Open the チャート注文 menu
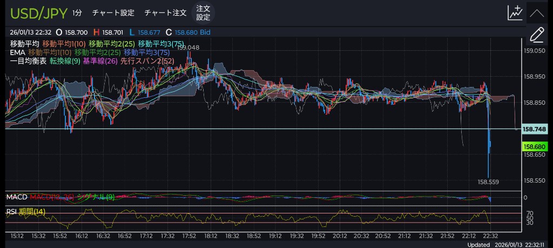This screenshot has width=553, height=248. (x=165, y=12)
